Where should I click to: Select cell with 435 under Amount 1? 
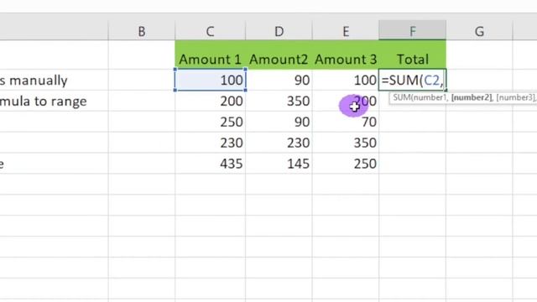210,164
